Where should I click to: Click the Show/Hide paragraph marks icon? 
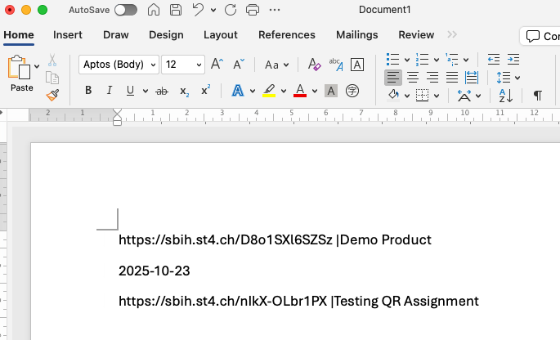[x=537, y=95]
